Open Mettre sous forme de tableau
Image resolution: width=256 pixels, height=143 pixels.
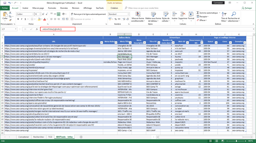pos(153,17)
